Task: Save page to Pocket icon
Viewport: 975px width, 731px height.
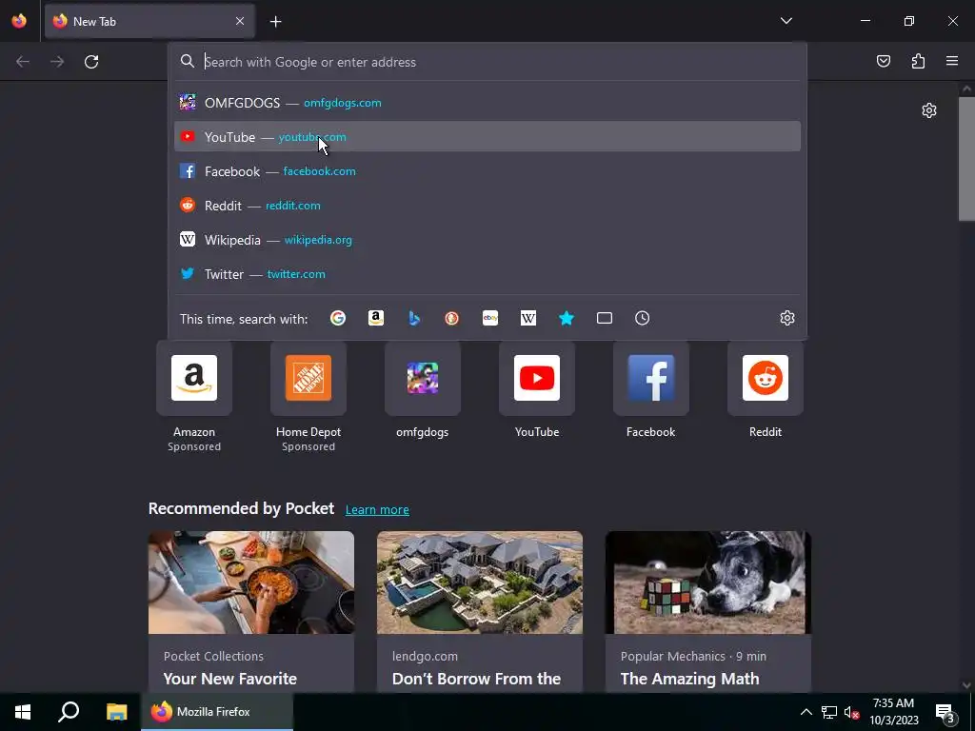Action: click(x=884, y=61)
